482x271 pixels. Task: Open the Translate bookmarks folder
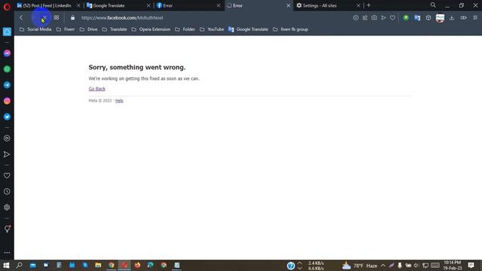(114, 29)
